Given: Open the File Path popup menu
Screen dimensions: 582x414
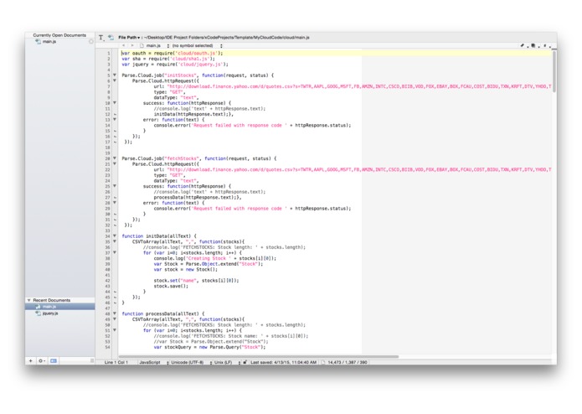Looking at the screenshot, I should pos(129,38).
